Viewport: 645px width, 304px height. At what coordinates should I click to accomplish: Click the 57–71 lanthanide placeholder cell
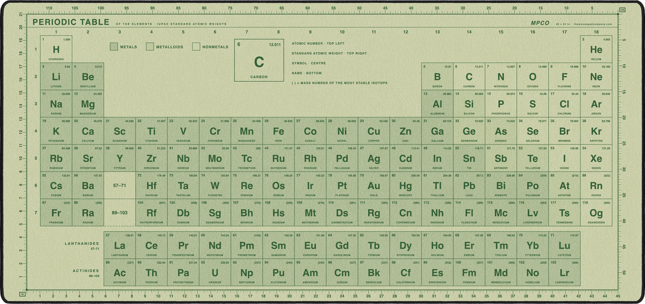[x=119, y=185]
